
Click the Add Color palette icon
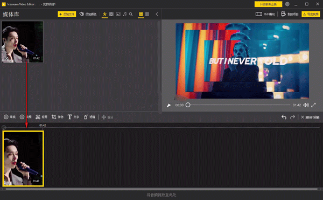tap(82, 14)
